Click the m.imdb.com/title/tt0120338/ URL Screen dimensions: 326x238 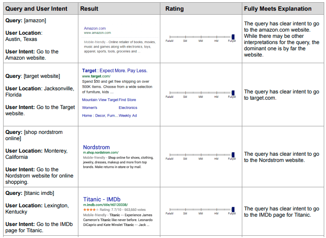click(x=106, y=205)
